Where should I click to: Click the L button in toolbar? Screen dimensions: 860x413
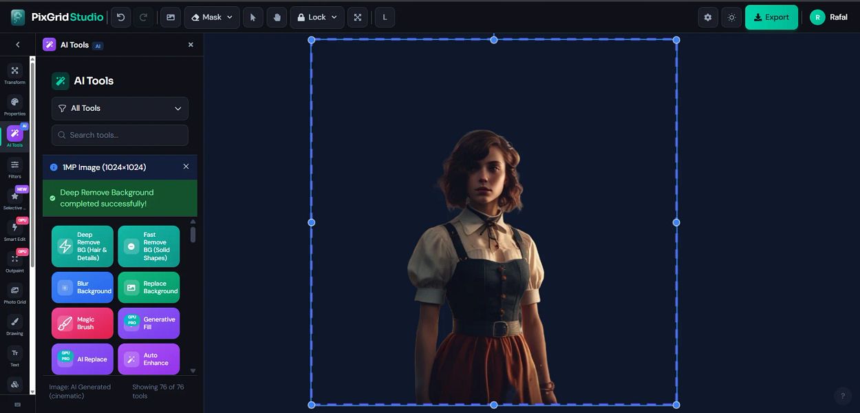pyautogui.click(x=385, y=17)
